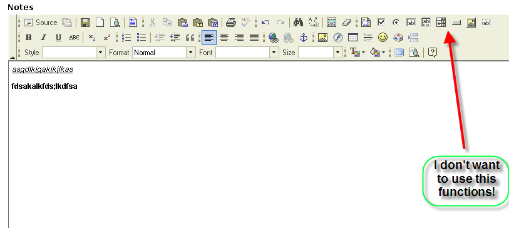
Task: Toggle Subscript formatting
Action: pos(92,38)
